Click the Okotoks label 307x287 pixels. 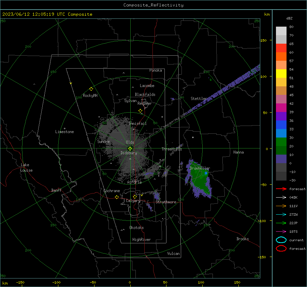[136, 228]
